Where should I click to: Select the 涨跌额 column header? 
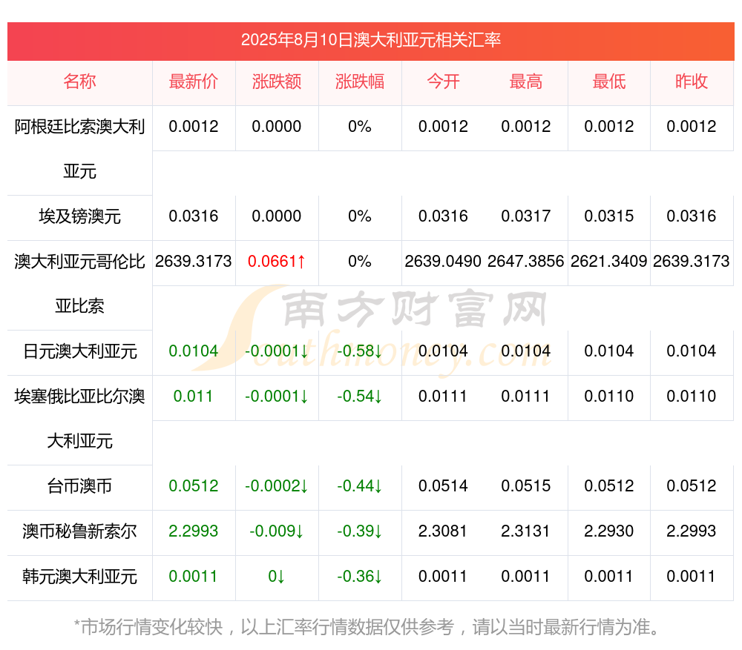pos(277,82)
